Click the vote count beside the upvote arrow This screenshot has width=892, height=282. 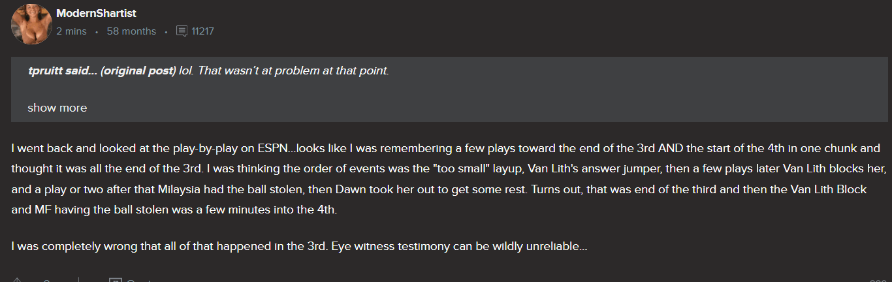[47, 281]
